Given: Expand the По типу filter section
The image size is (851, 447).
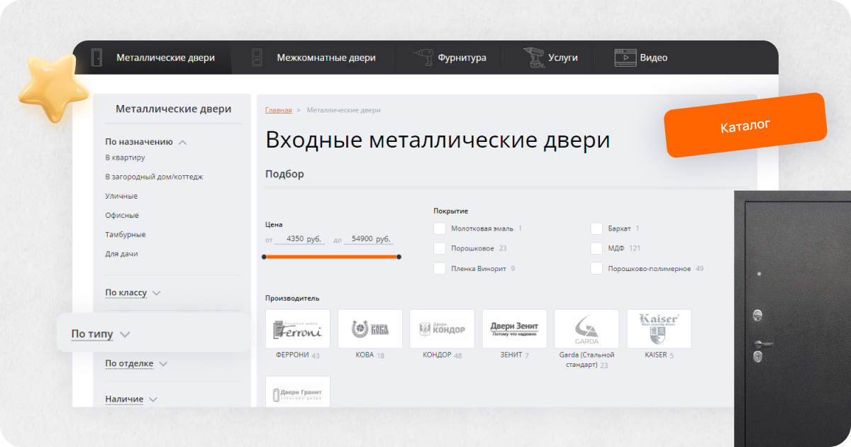Looking at the screenshot, I should (x=101, y=334).
